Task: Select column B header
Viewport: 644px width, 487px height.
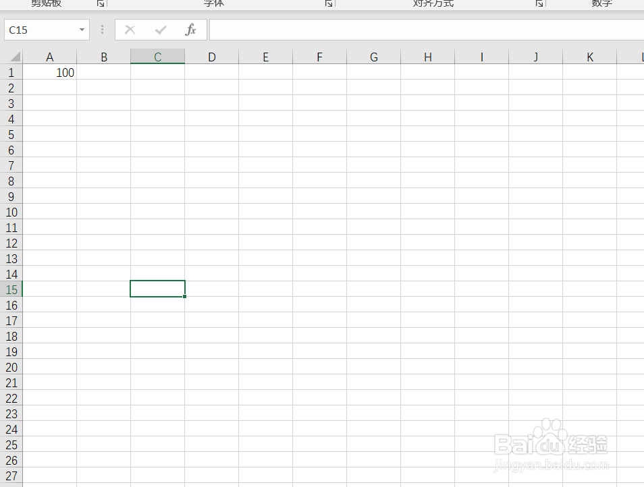Action: tap(104, 57)
